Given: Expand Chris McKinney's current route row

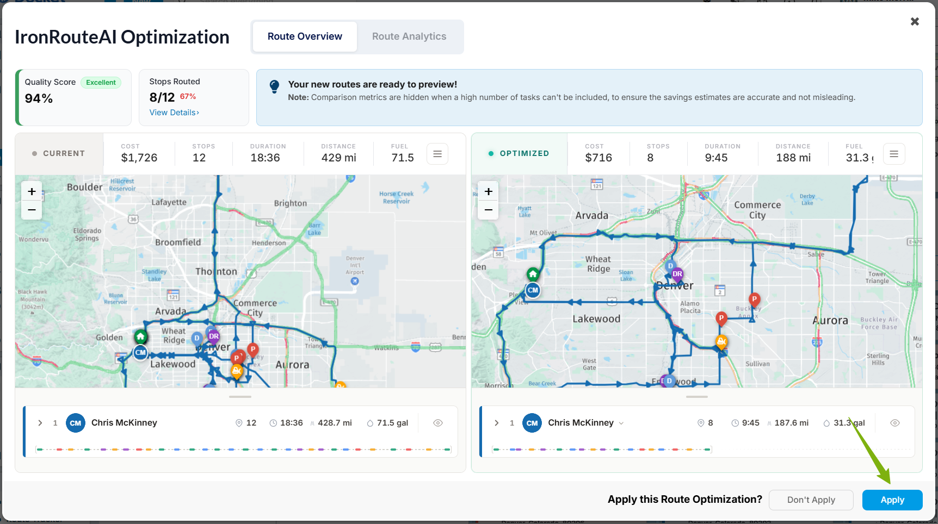Looking at the screenshot, I should click(x=40, y=423).
